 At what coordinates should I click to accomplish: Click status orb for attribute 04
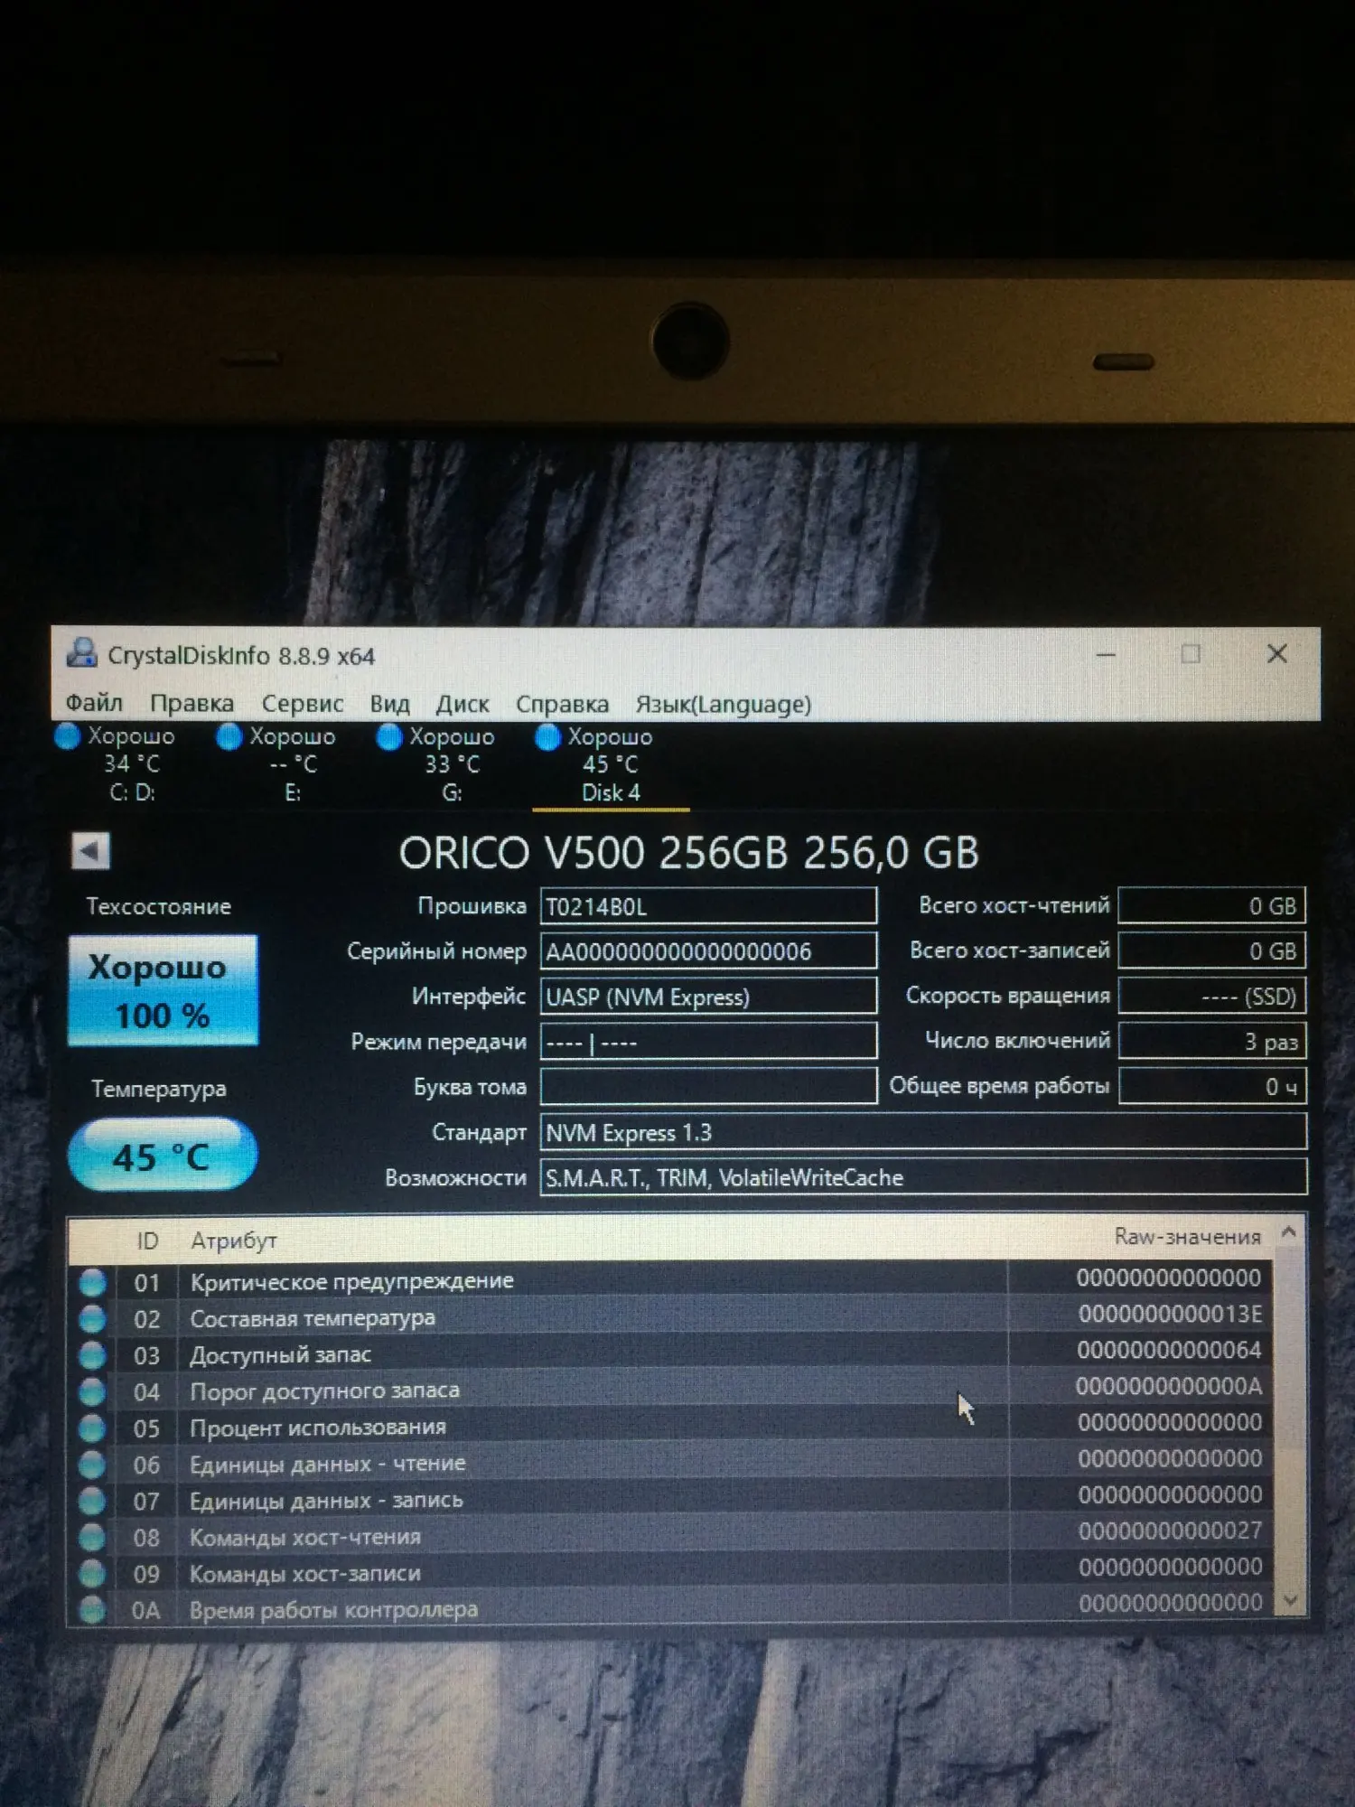[x=92, y=1391]
